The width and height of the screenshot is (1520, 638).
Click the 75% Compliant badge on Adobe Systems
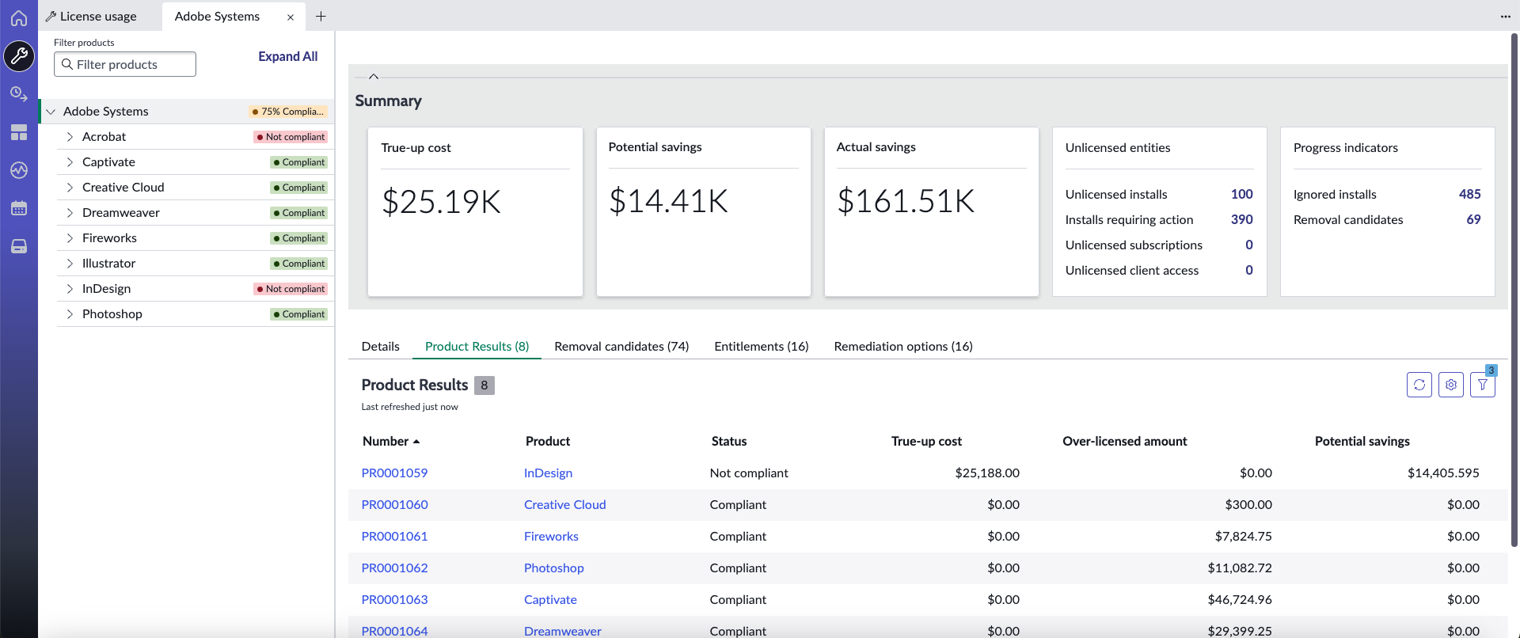(x=287, y=112)
